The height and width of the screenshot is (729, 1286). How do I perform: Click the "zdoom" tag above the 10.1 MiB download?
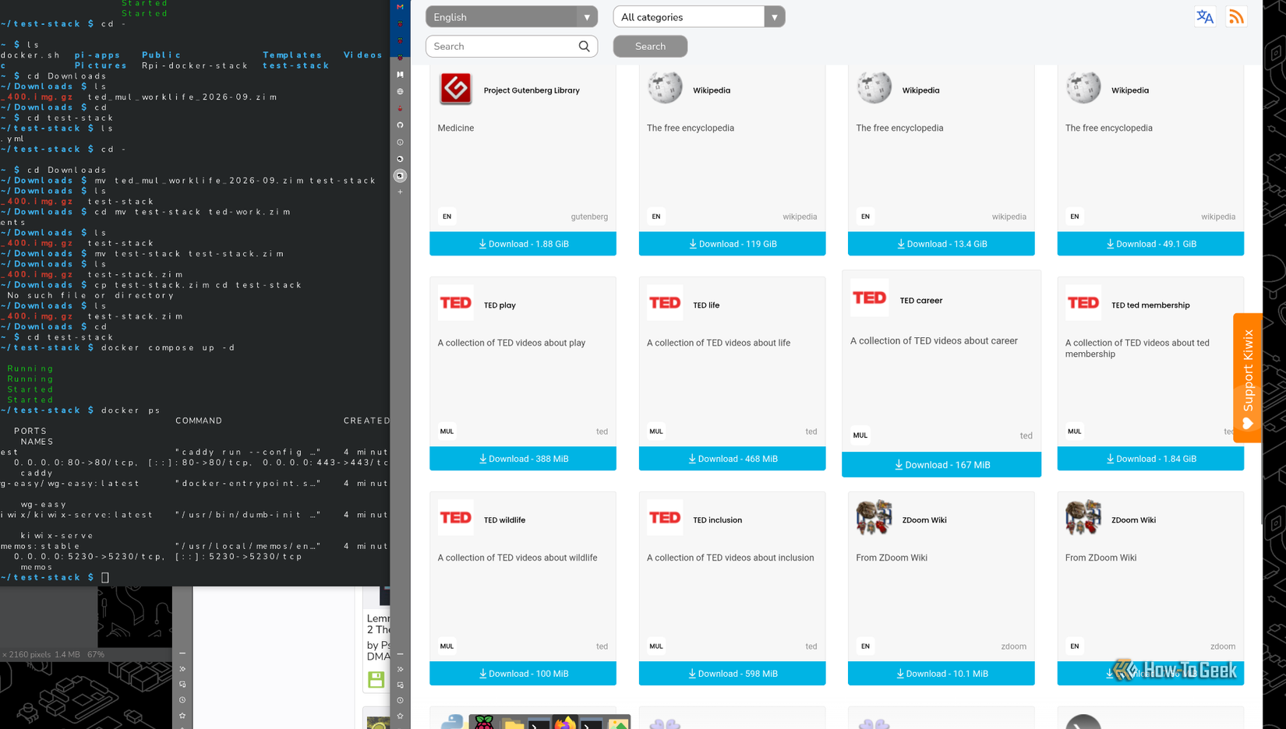(1013, 646)
